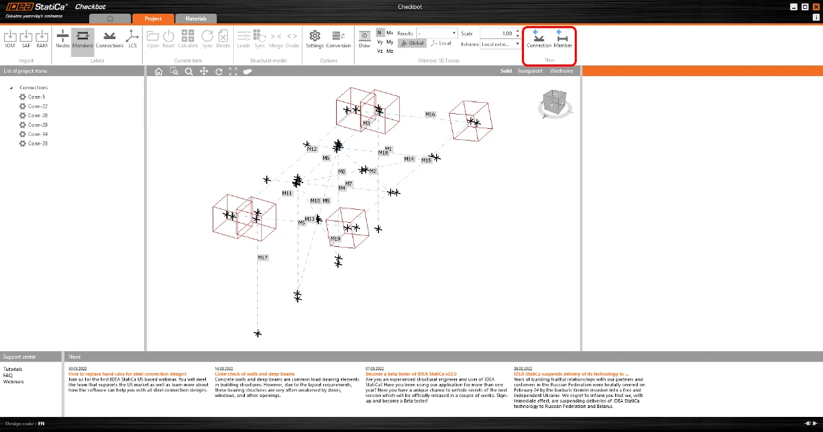Choose Local coordinate system
This screenshot has width=823, height=432.
tap(440, 43)
